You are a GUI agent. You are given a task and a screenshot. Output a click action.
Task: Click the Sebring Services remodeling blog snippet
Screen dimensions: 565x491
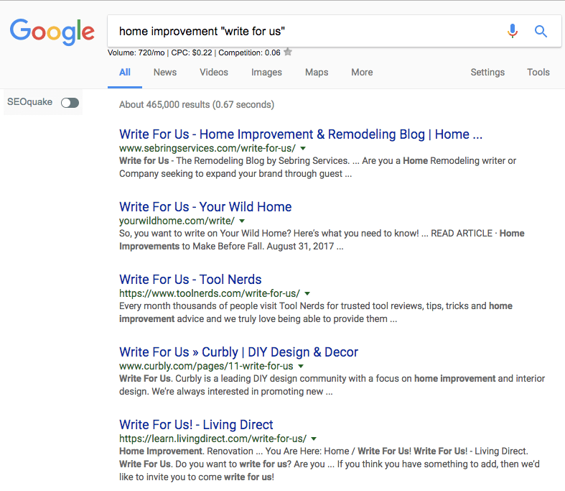click(x=317, y=167)
